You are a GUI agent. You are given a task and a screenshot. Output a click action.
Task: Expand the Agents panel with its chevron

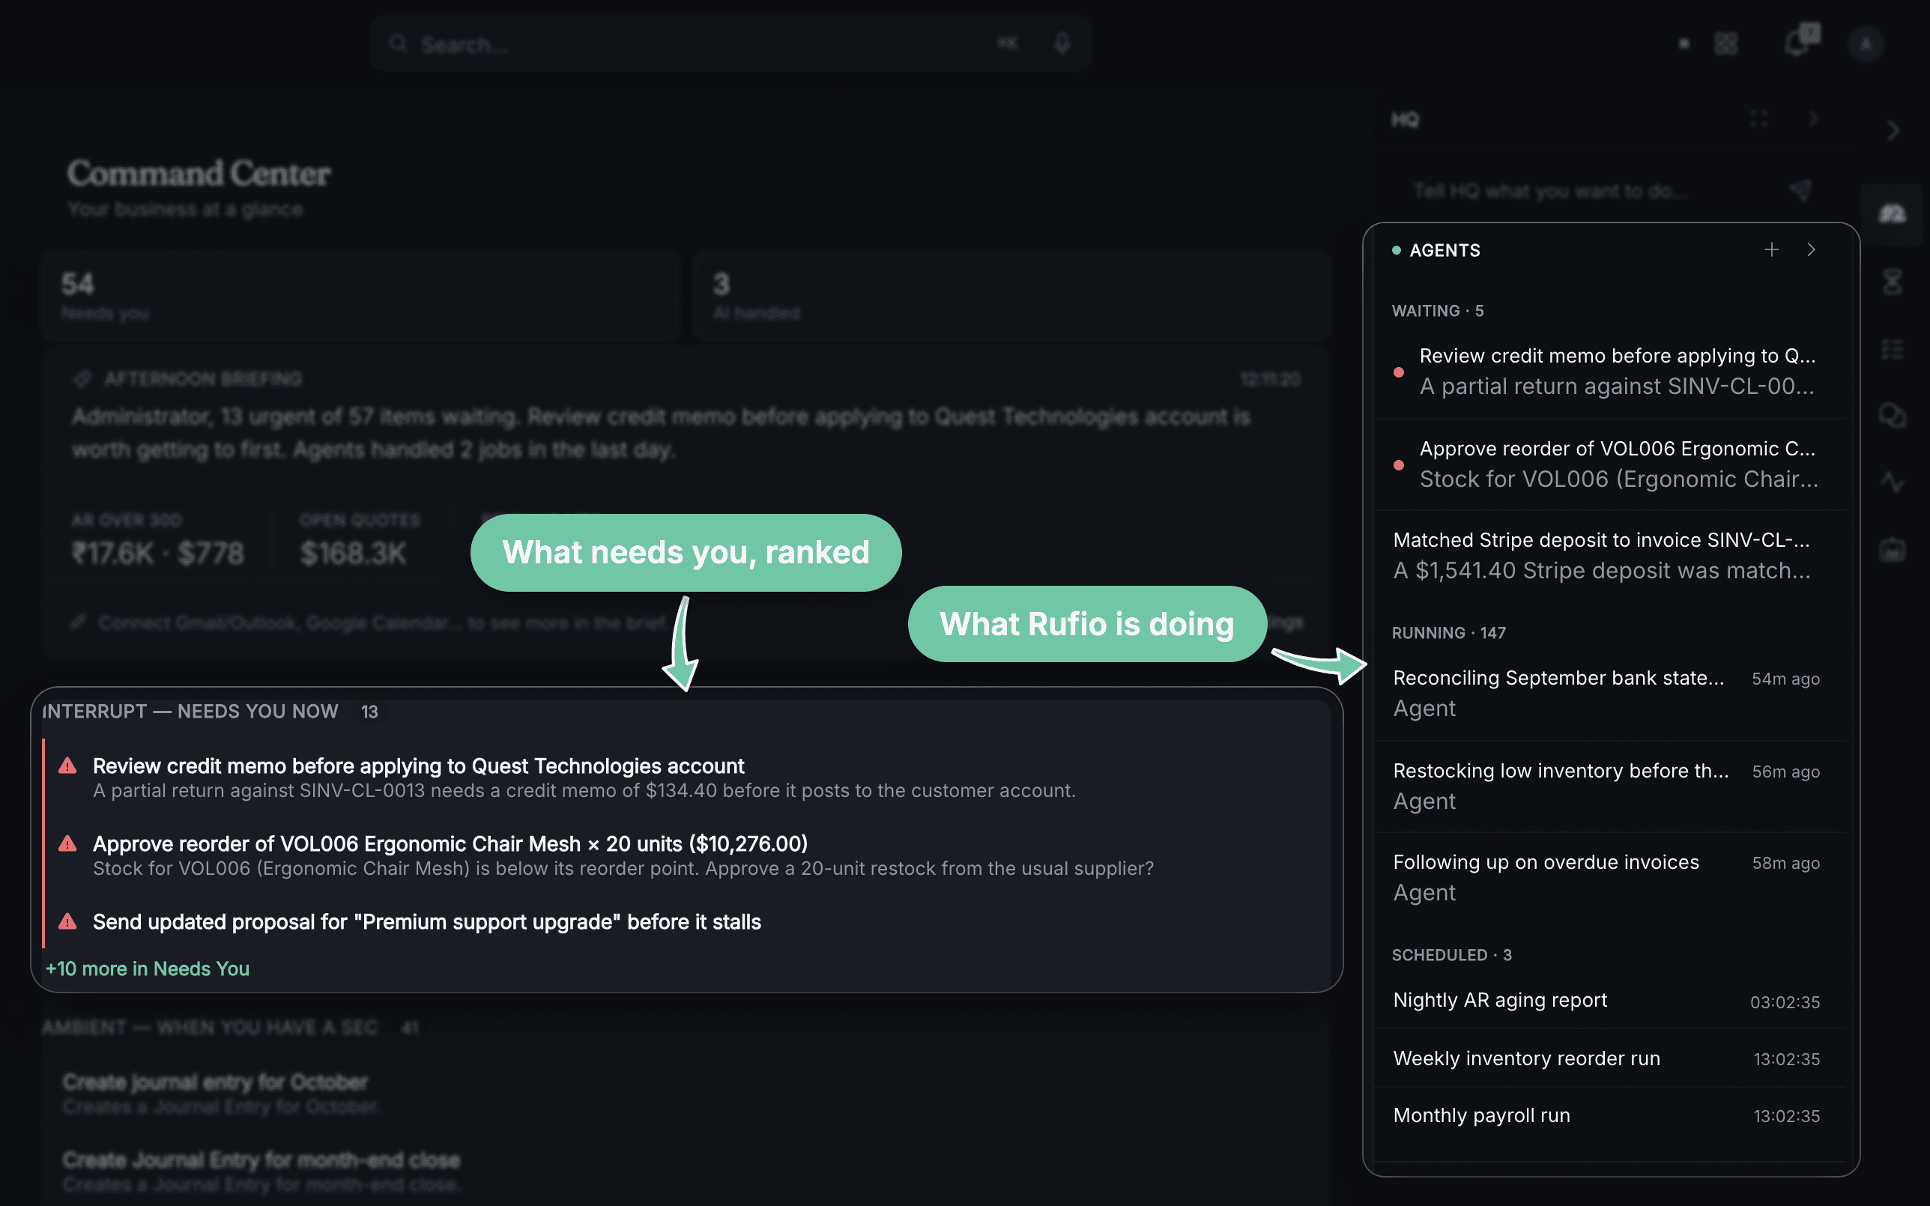click(x=1811, y=249)
